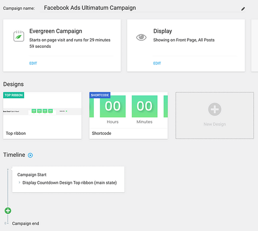The image size is (258, 231).
Task: Open the Top ribbon design thumbnail
Action: pyautogui.click(x=43, y=110)
